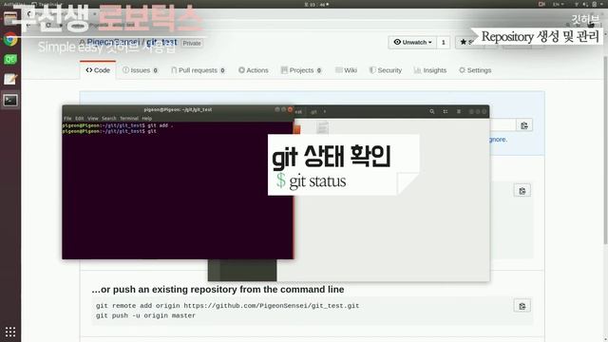Open the Terminal icon in the dock
The height and width of the screenshot is (342, 608).
10,100
